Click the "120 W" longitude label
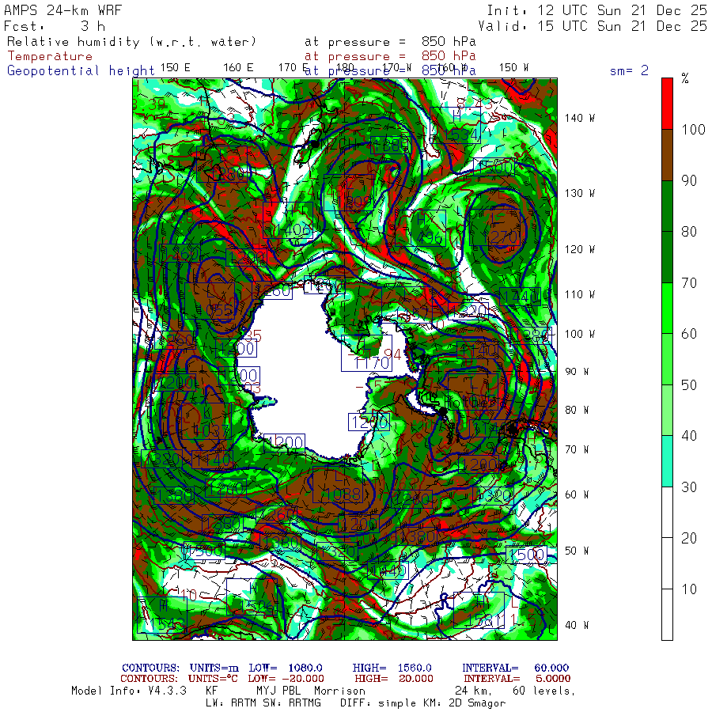The image size is (712, 712). coord(579,249)
